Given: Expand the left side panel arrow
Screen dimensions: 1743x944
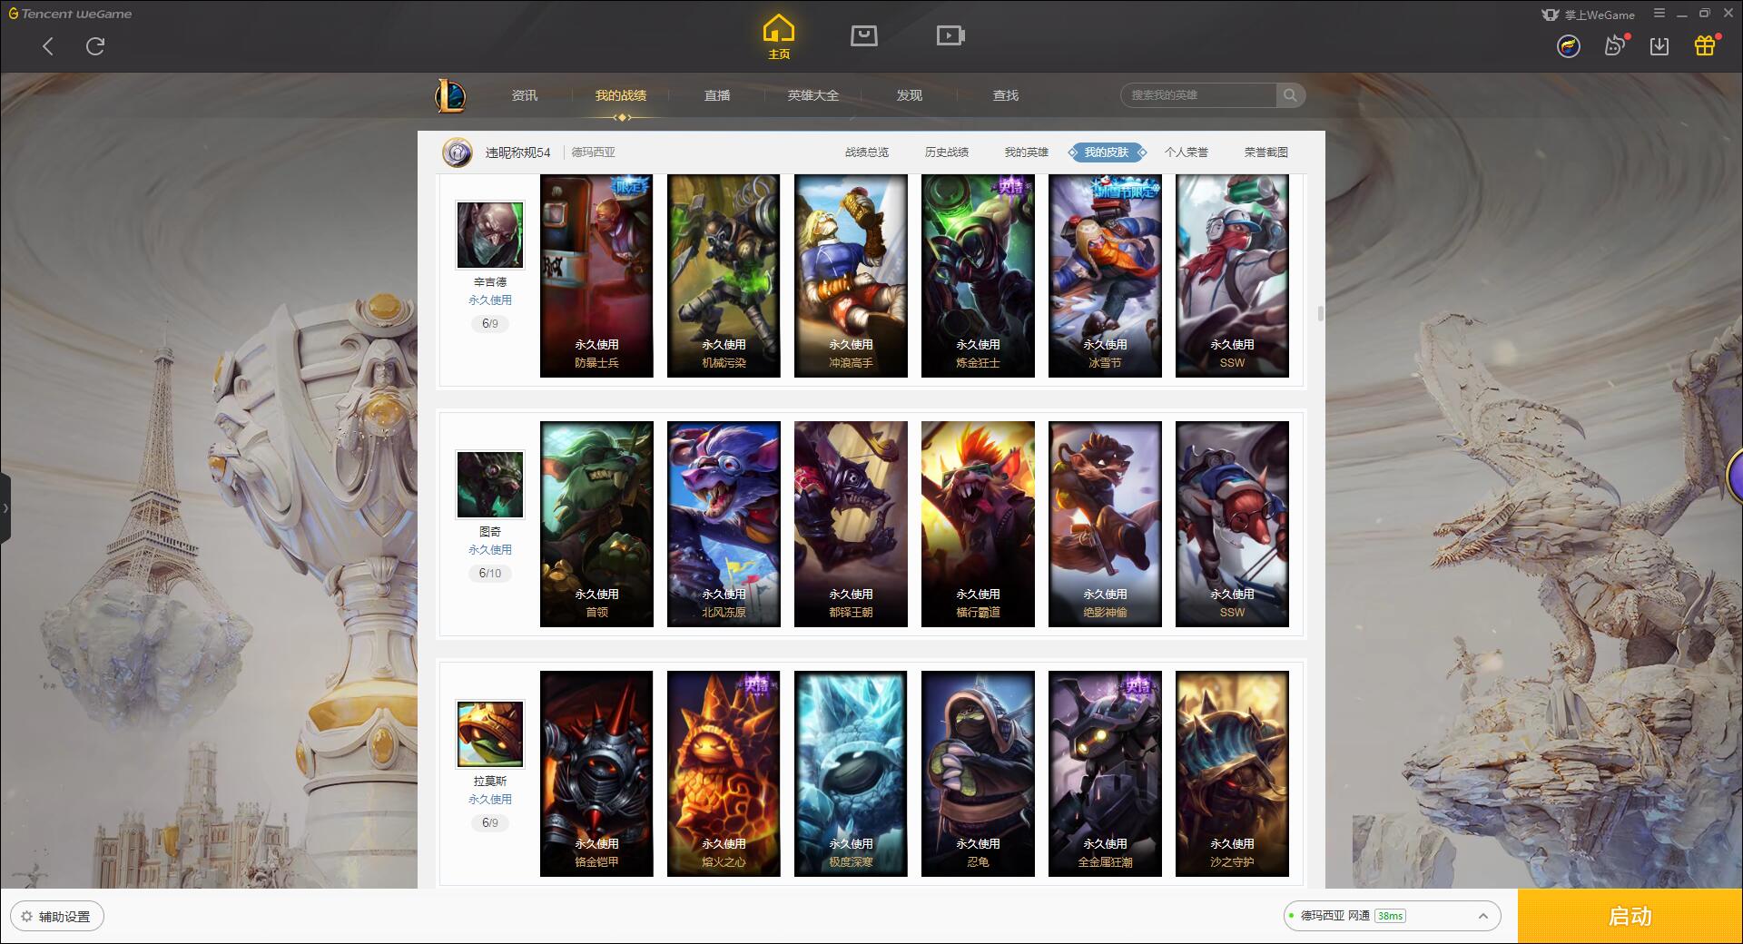Looking at the screenshot, I should tap(5, 508).
